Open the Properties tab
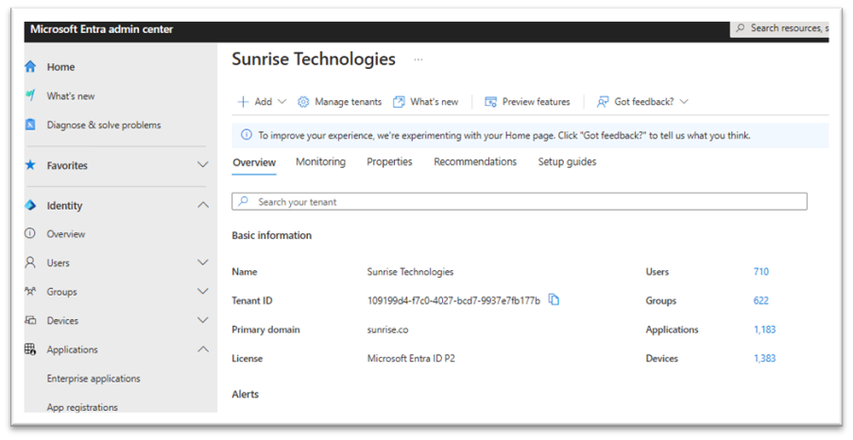853x440 pixels. tap(389, 161)
